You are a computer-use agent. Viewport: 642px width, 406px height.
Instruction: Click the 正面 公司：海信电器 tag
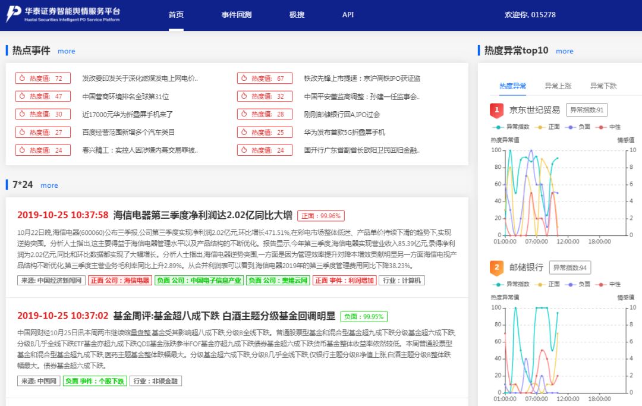(120, 281)
